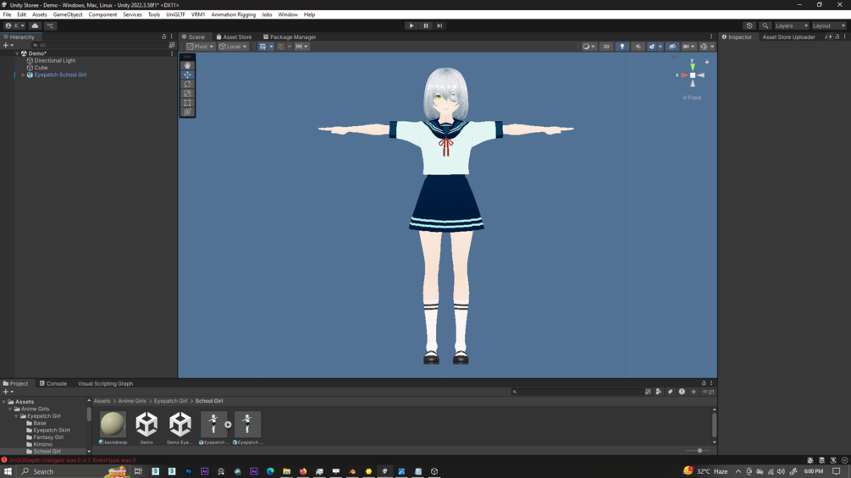Viewport: 851px width, 478px height.
Task: Click Assets breadcrumb link
Action: (x=102, y=401)
